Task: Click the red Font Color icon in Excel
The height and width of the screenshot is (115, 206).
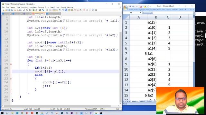Action: [141, 6]
